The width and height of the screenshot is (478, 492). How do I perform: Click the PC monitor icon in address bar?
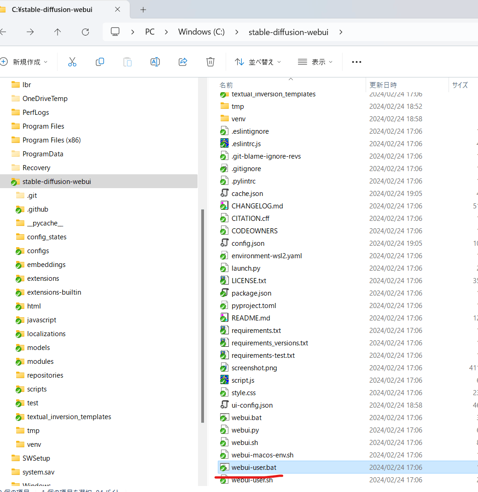tap(115, 32)
